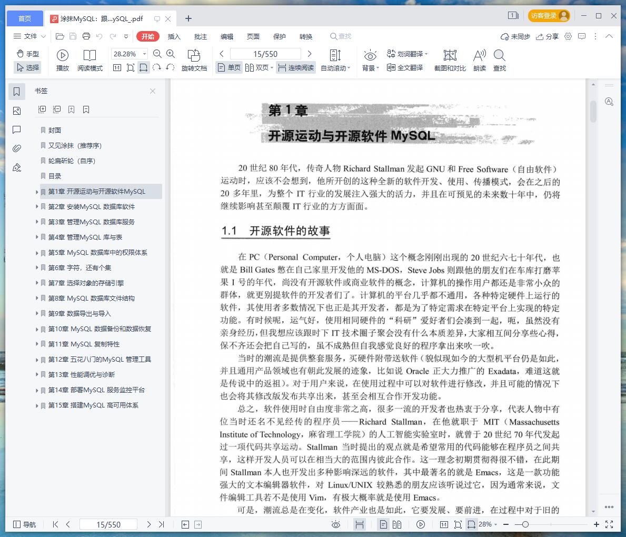Go to the previous page arrow in the ribbon
This screenshot has height=537, width=626.
pyautogui.click(x=222, y=54)
